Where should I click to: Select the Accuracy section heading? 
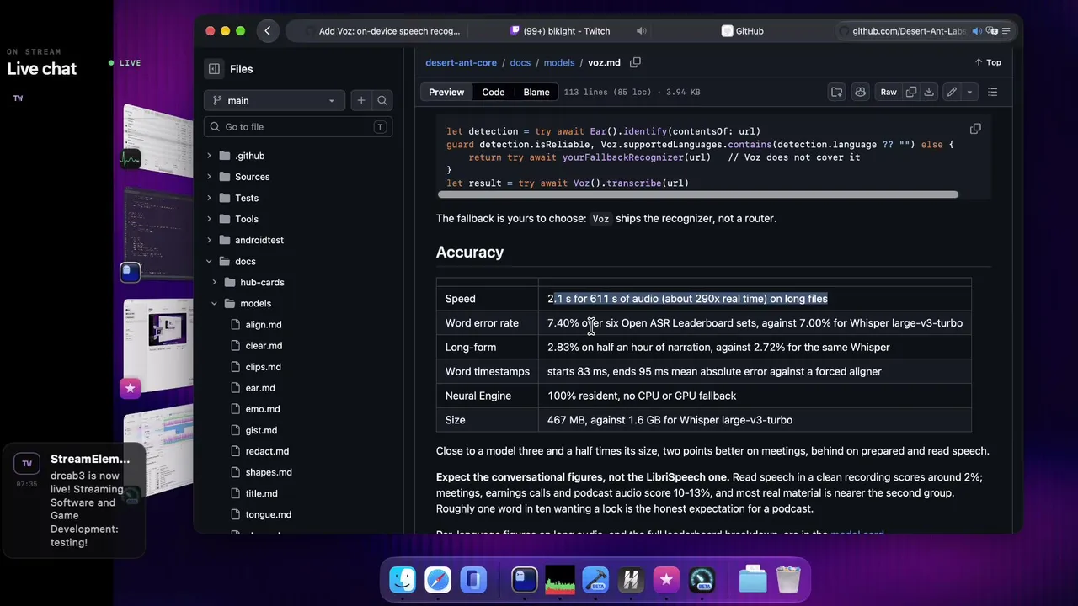coord(470,252)
